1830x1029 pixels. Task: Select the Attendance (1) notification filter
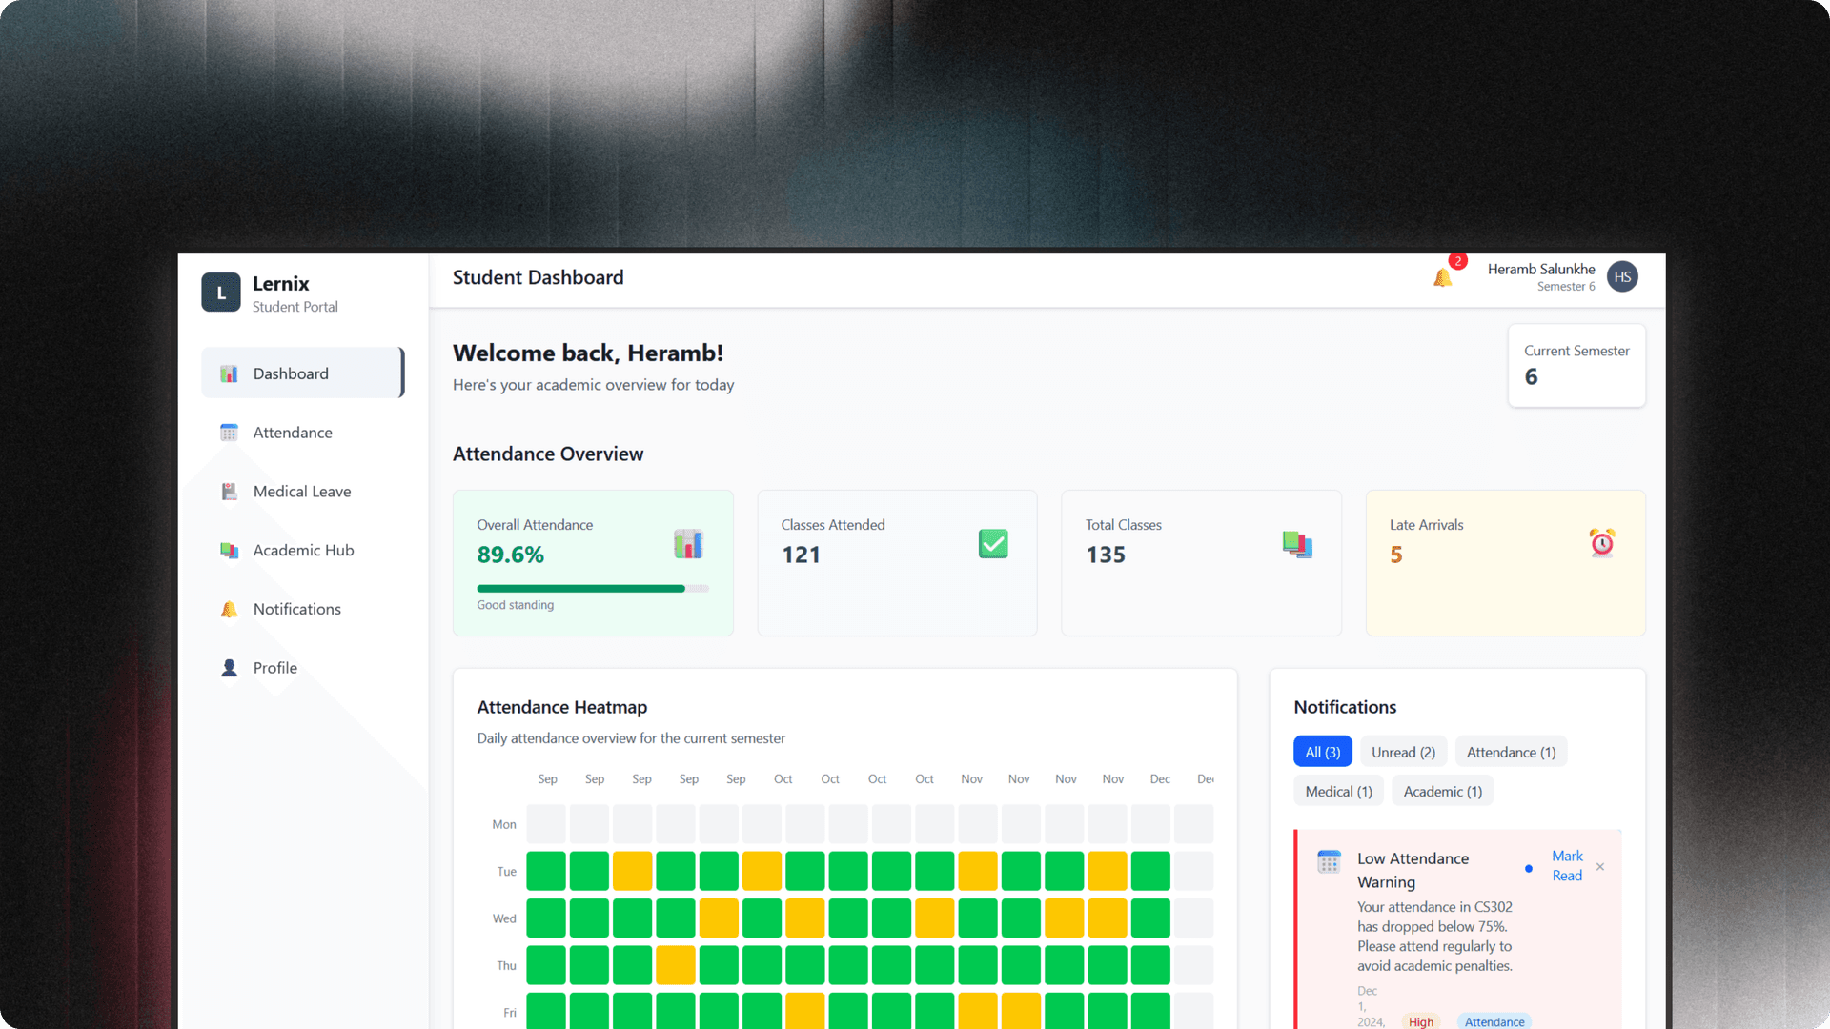(x=1511, y=752)
